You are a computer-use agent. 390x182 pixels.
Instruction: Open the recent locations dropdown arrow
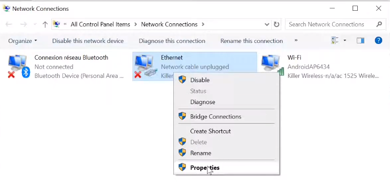coord(35,24)
